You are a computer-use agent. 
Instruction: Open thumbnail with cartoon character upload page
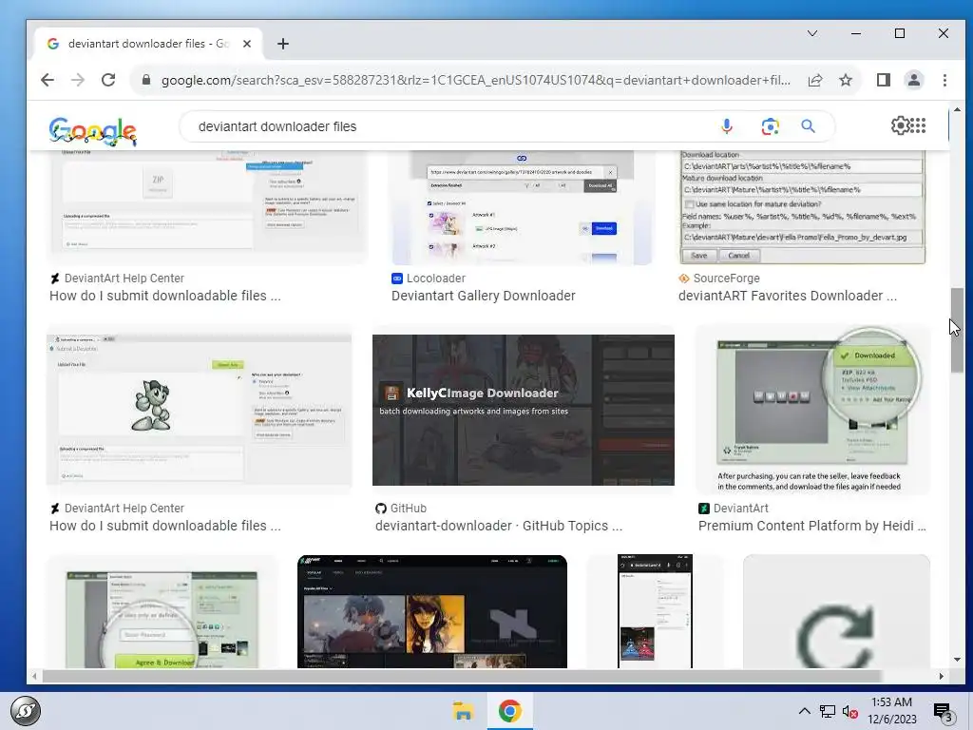200,410
